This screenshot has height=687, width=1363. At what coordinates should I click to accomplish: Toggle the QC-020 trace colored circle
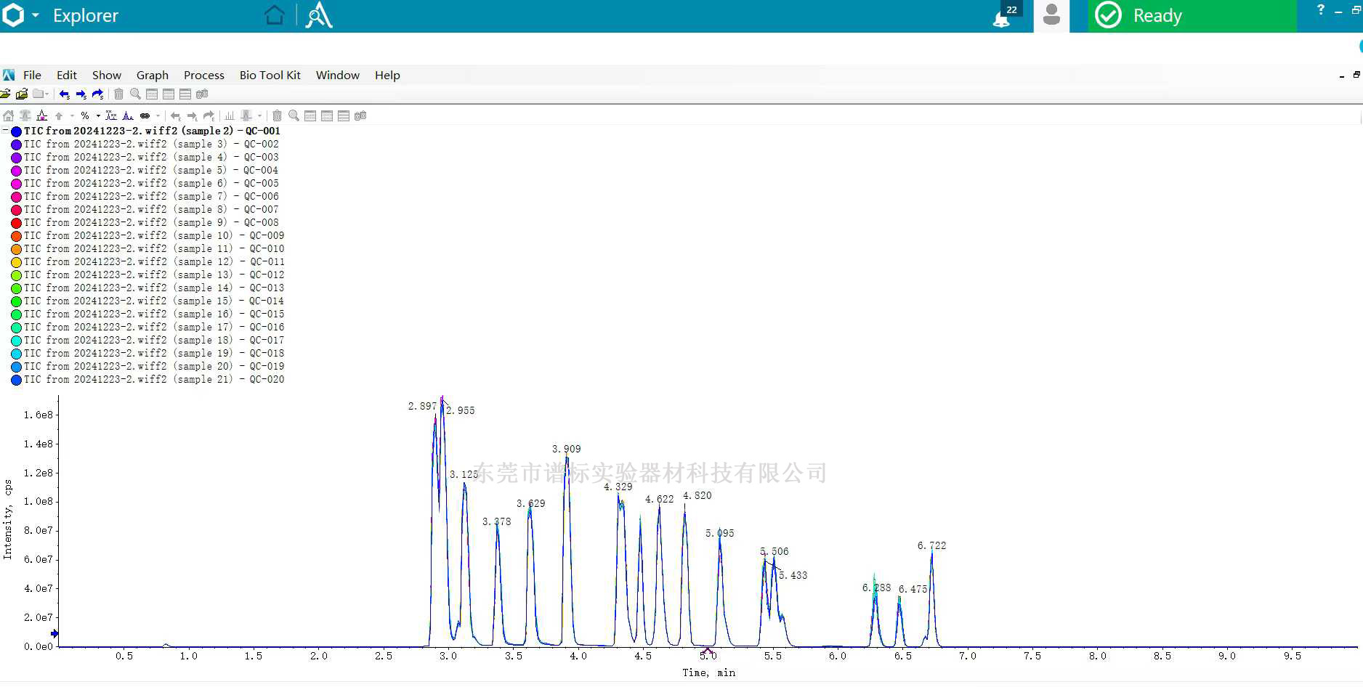pos(16,380)
